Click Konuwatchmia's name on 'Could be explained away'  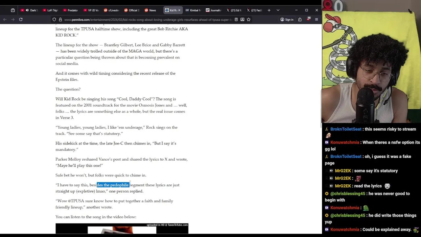tap(345, 229)
